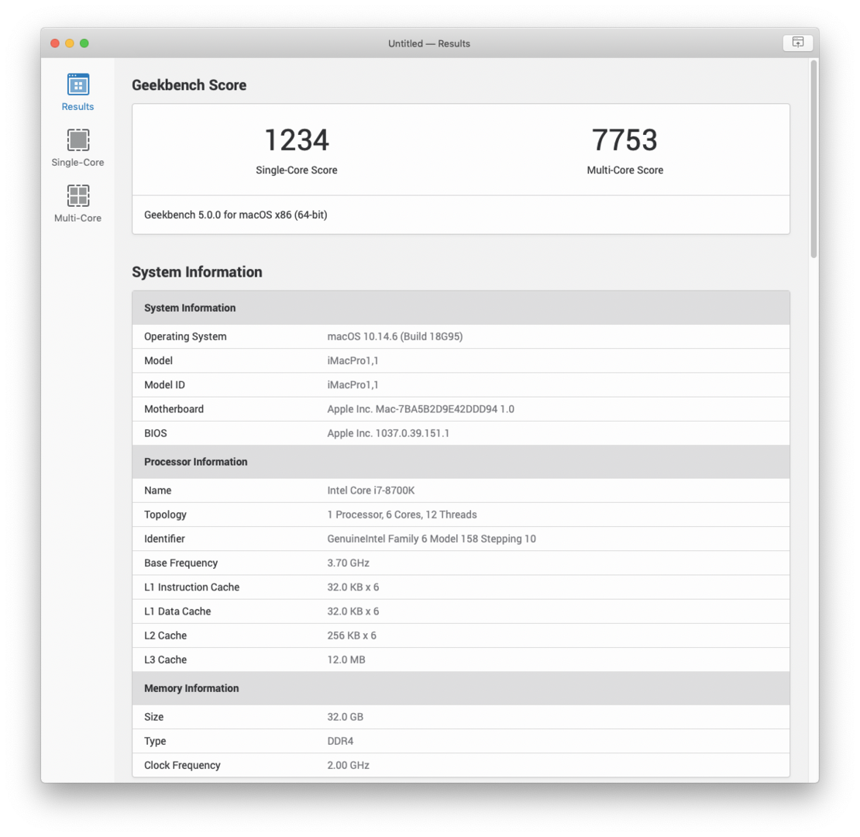Click the Intel Core i7-8700K processor name
Screen dimensions: 860x837
371,491
